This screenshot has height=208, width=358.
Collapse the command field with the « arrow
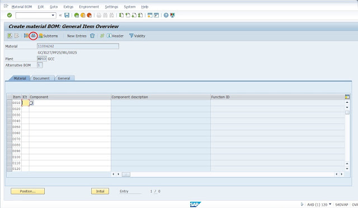click(x=60, y=15)
